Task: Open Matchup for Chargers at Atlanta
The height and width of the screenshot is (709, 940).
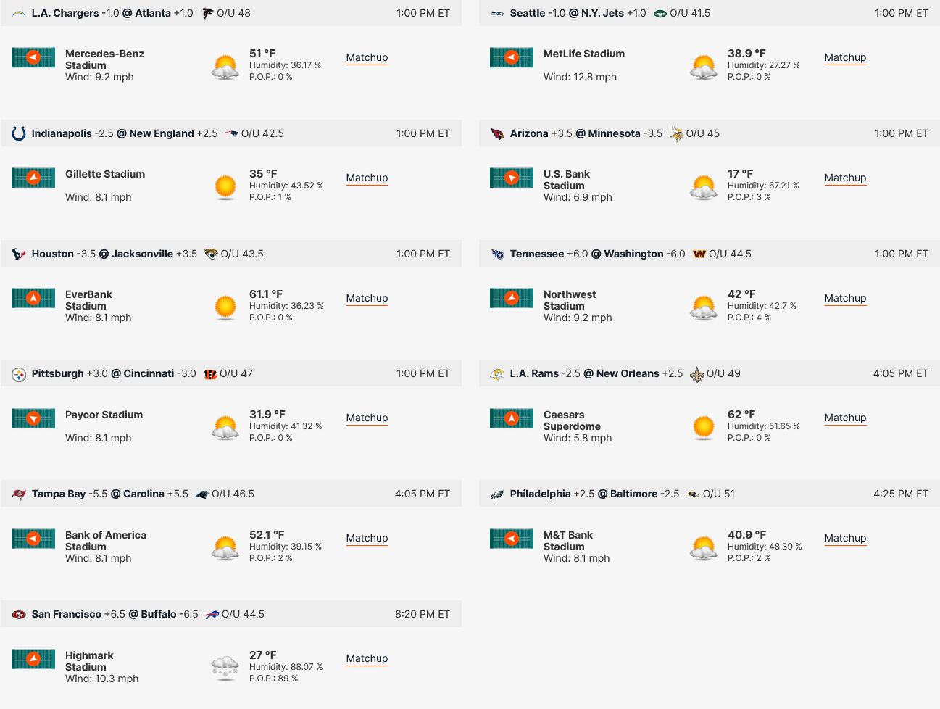Action: [367, 57]
